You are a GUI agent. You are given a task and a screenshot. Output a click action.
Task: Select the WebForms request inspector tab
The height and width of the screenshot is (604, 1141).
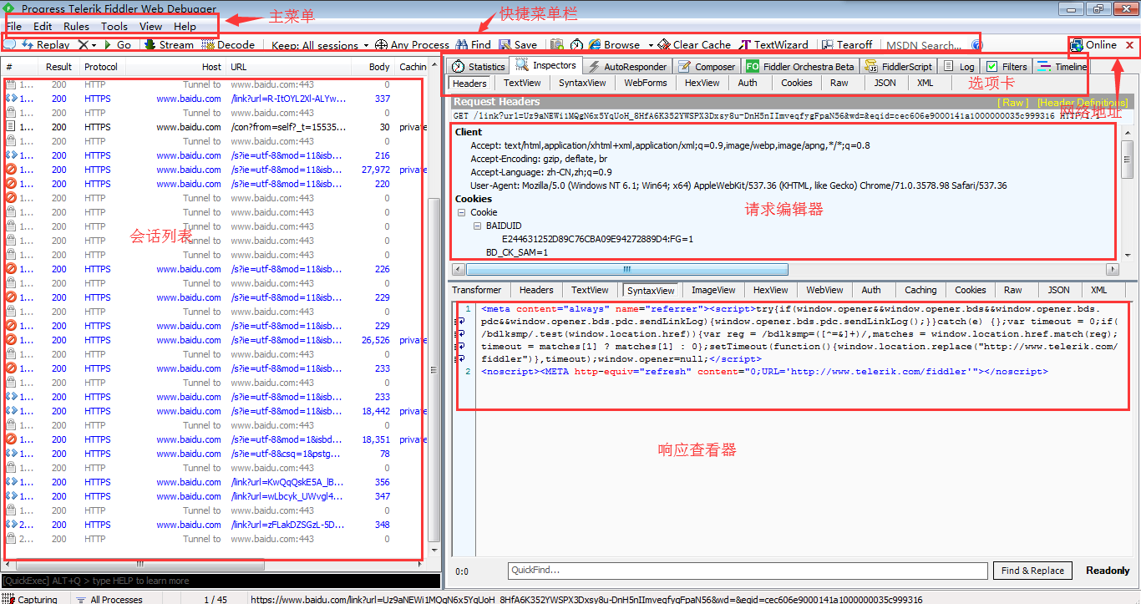(646, 83)
